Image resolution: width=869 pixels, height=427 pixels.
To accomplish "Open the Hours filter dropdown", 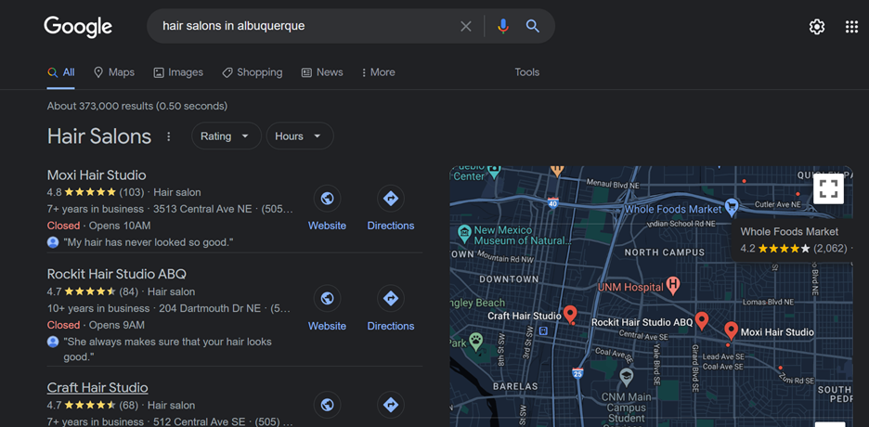I will point(300,136).
